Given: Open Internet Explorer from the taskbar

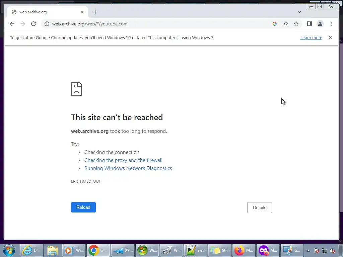Looking at the screenshot, I should point(31,250).
